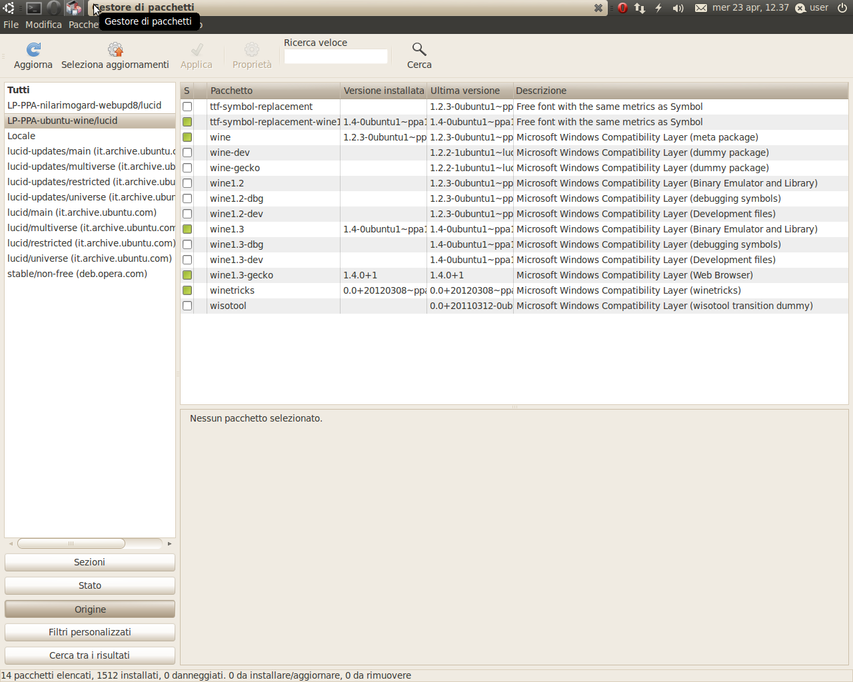This screenshot has width=853, height=682.
Task: Select lucid/universe origin entry
Action: point(90,258)
